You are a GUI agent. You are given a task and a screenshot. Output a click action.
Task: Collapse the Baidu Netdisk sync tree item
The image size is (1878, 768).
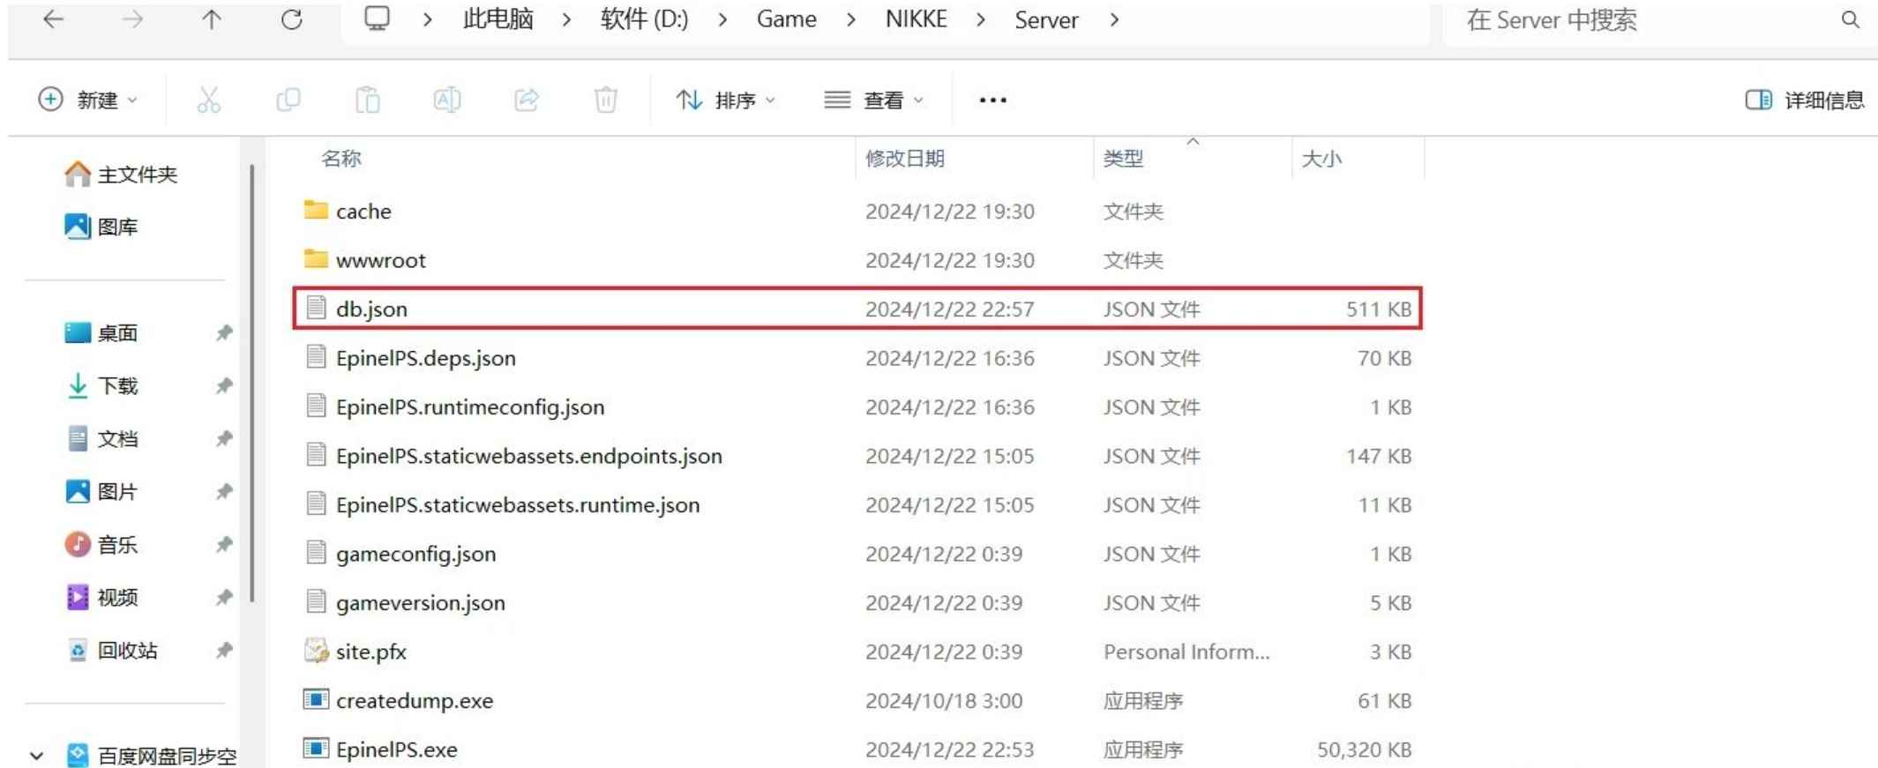36,756
